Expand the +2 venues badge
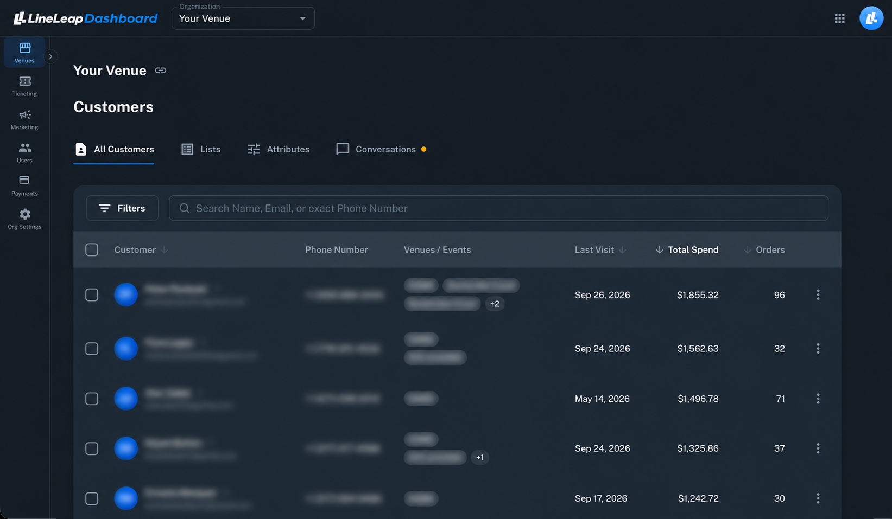892x519 pixels. tap(495, 304)
